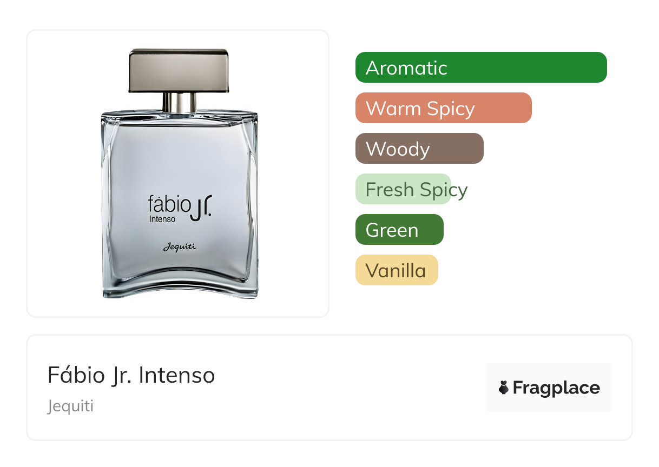The height and width of the screenshot is (467, 659).
Task: Click the Fragplace wordmark text
Action: (x=556, y=388)
